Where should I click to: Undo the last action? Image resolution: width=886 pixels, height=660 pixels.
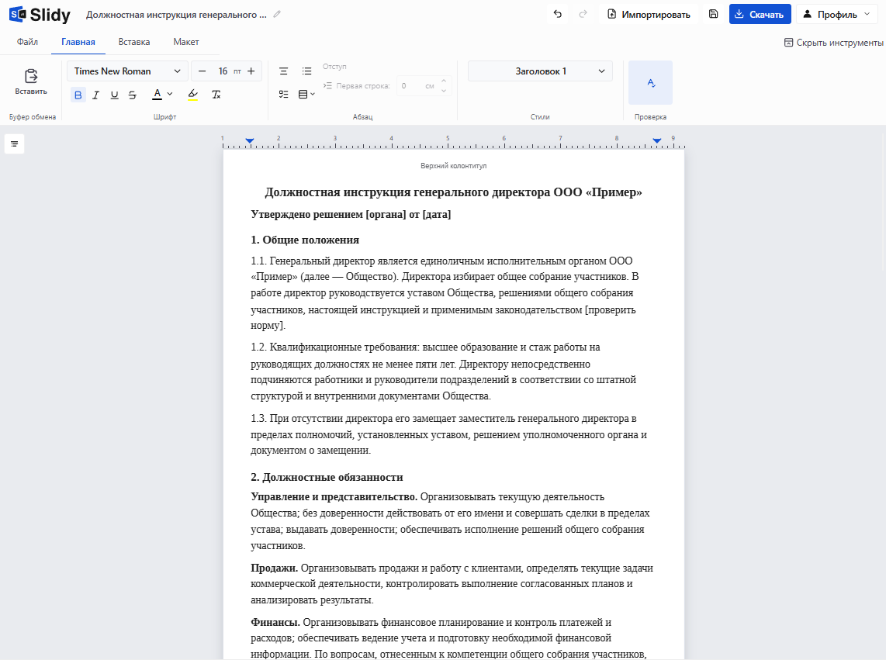[558, 14]
